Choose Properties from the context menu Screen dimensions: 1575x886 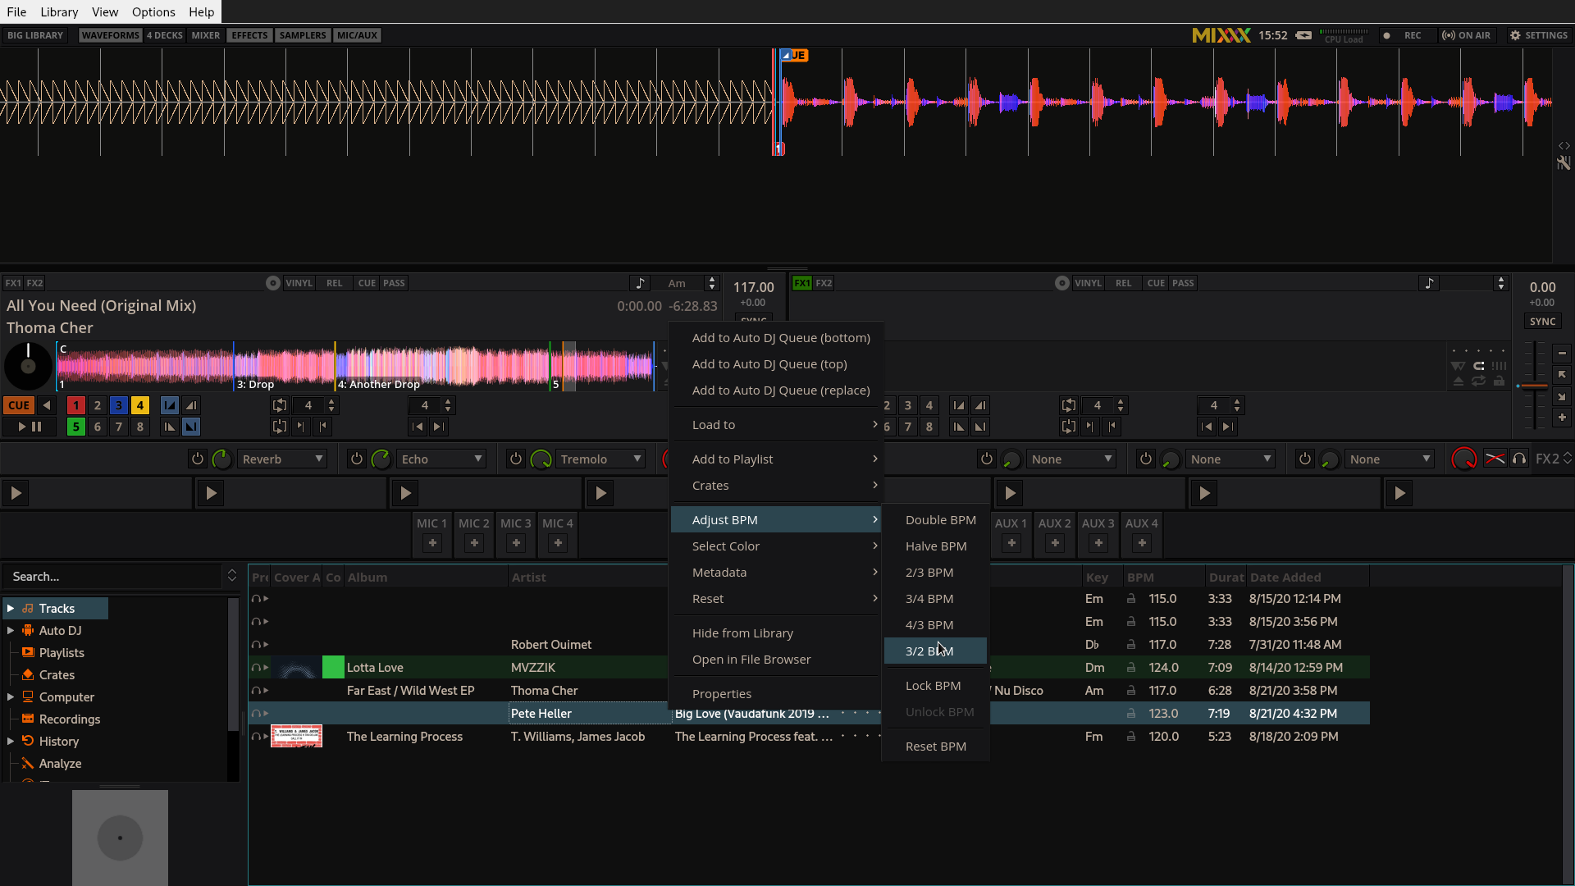(776, 694)
